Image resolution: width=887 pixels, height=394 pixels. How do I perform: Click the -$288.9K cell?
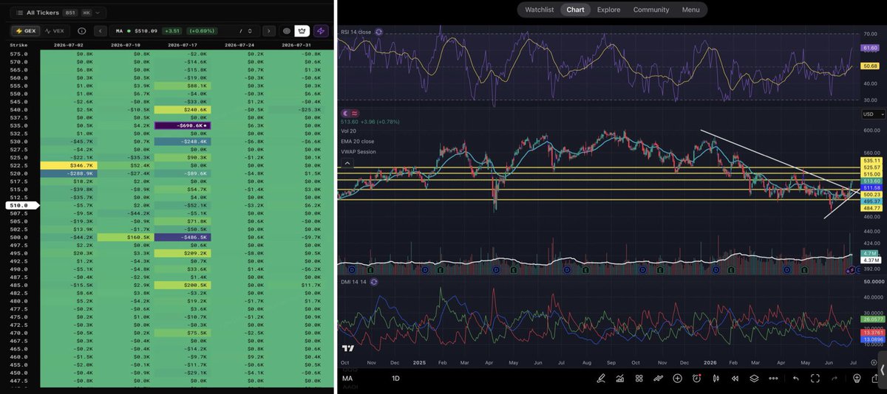click(x=67, y=173)
